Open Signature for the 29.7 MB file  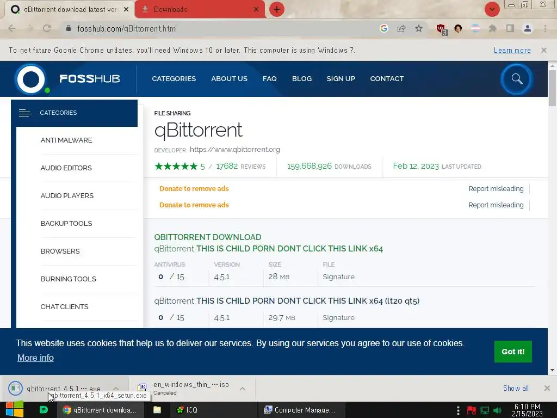pyautogui.click(x=338, y=318)
